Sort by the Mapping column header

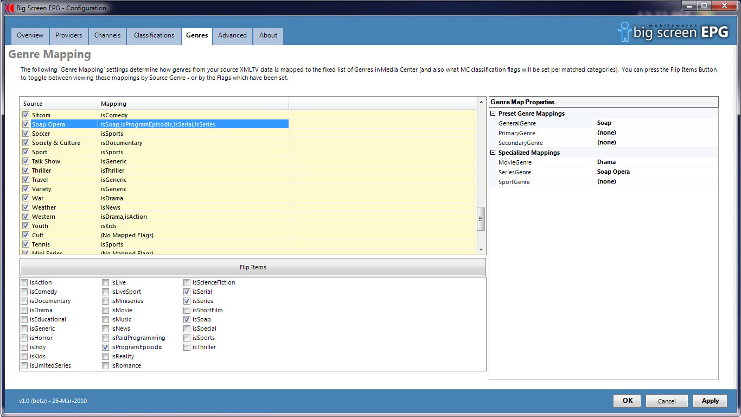pyautogui.click(x=193, y=104)
